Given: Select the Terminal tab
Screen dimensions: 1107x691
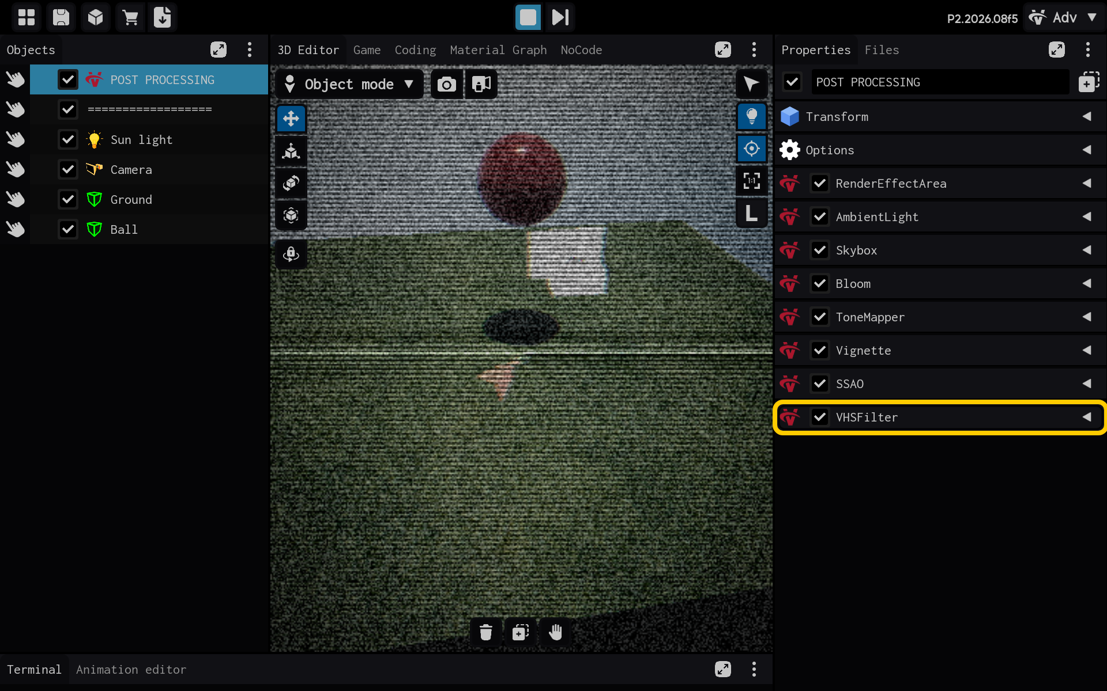Looking at the screenshot, I should pos(34,670).
